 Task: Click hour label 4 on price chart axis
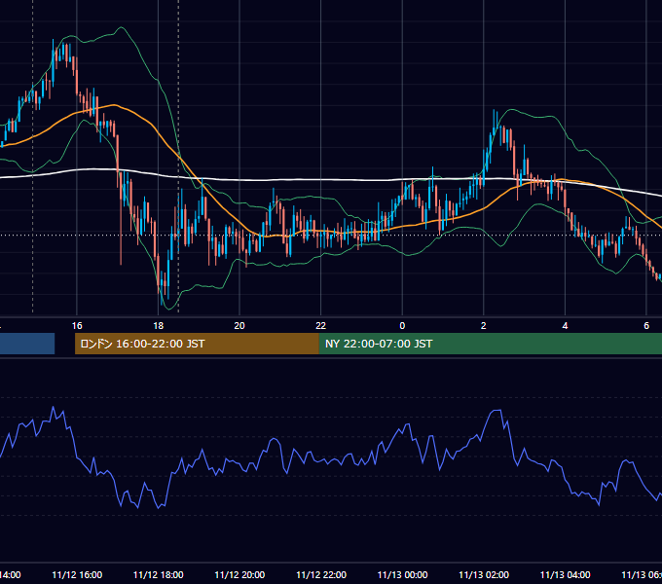click(x=565, y=326)
